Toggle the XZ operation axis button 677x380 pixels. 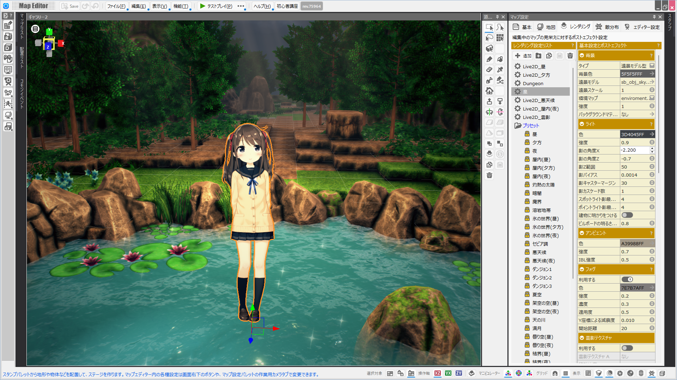(438, 373)
